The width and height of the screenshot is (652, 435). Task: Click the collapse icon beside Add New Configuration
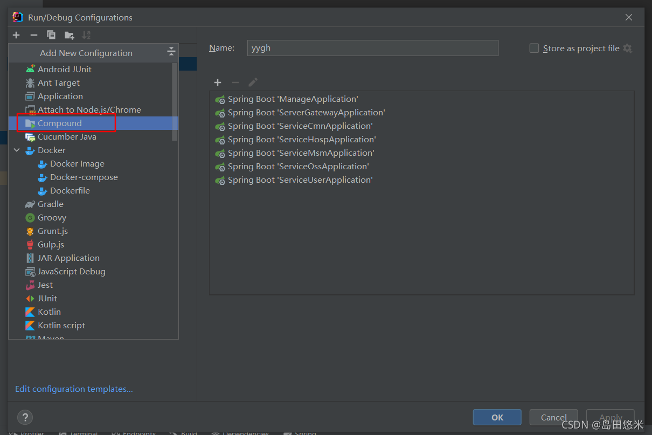pyautogui.click(x=171, y=52)
